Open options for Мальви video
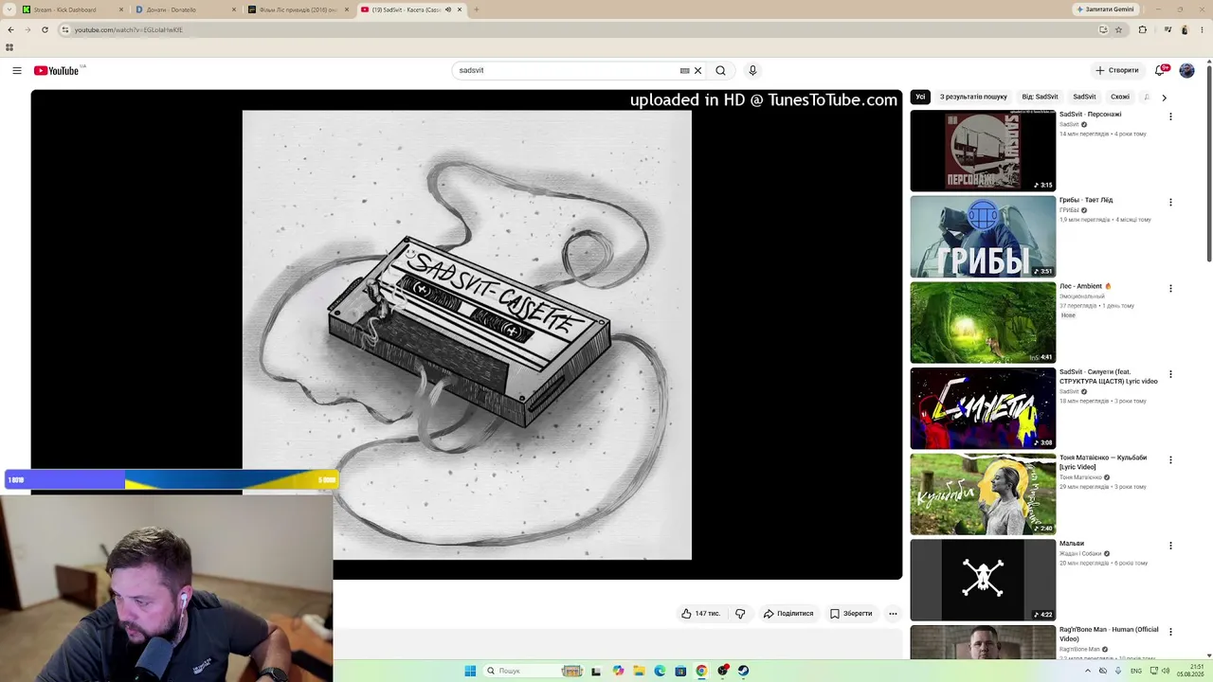The height and width of the screenshot is (682, 1213). (1170, 546)
